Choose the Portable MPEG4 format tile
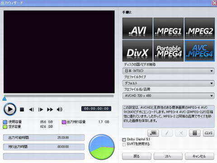The width and height of the screenshot is (217, 163). tap(169, 51)
